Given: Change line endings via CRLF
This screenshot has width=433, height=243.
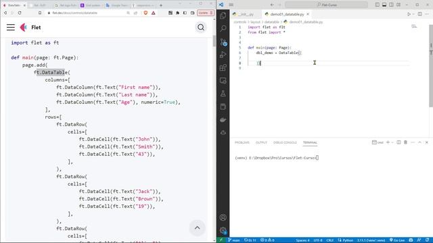Looking at the screenshot, I should (330, 240).
